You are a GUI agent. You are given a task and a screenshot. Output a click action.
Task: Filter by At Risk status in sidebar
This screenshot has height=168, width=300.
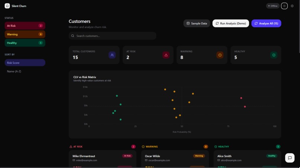(25, 26)
